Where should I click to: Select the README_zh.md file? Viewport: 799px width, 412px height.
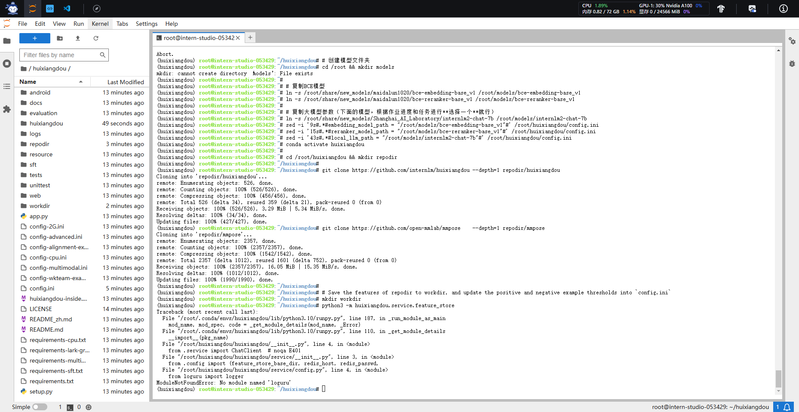[82, 319]
